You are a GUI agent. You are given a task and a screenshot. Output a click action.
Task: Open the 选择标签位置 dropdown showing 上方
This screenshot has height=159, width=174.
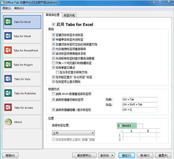pos(73,133)
